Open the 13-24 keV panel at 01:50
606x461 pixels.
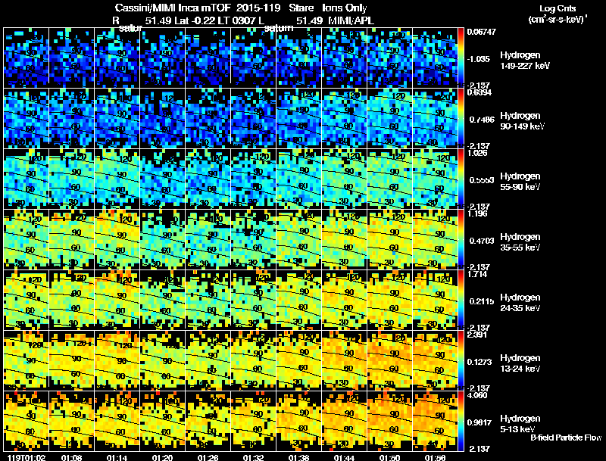389,360
